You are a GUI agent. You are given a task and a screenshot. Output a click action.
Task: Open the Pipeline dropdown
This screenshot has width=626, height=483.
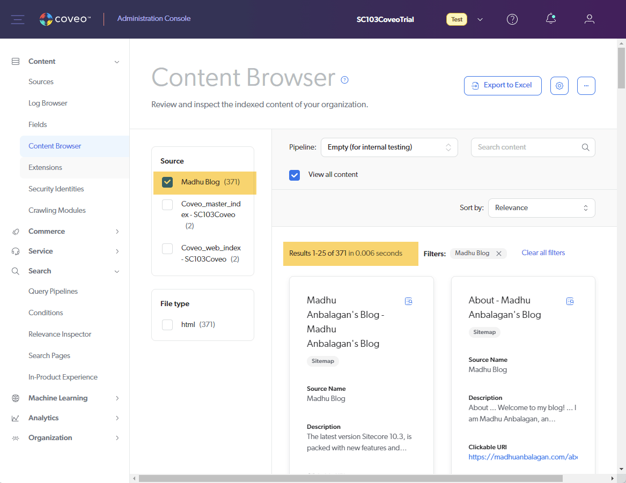click(389, 147)
